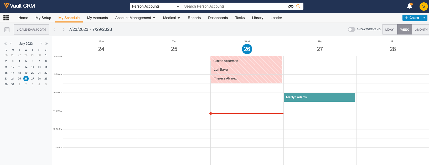This screenshot has width=429, height=165.
Task: Click the binoculars advanced search icon
Action: (291, 6)
